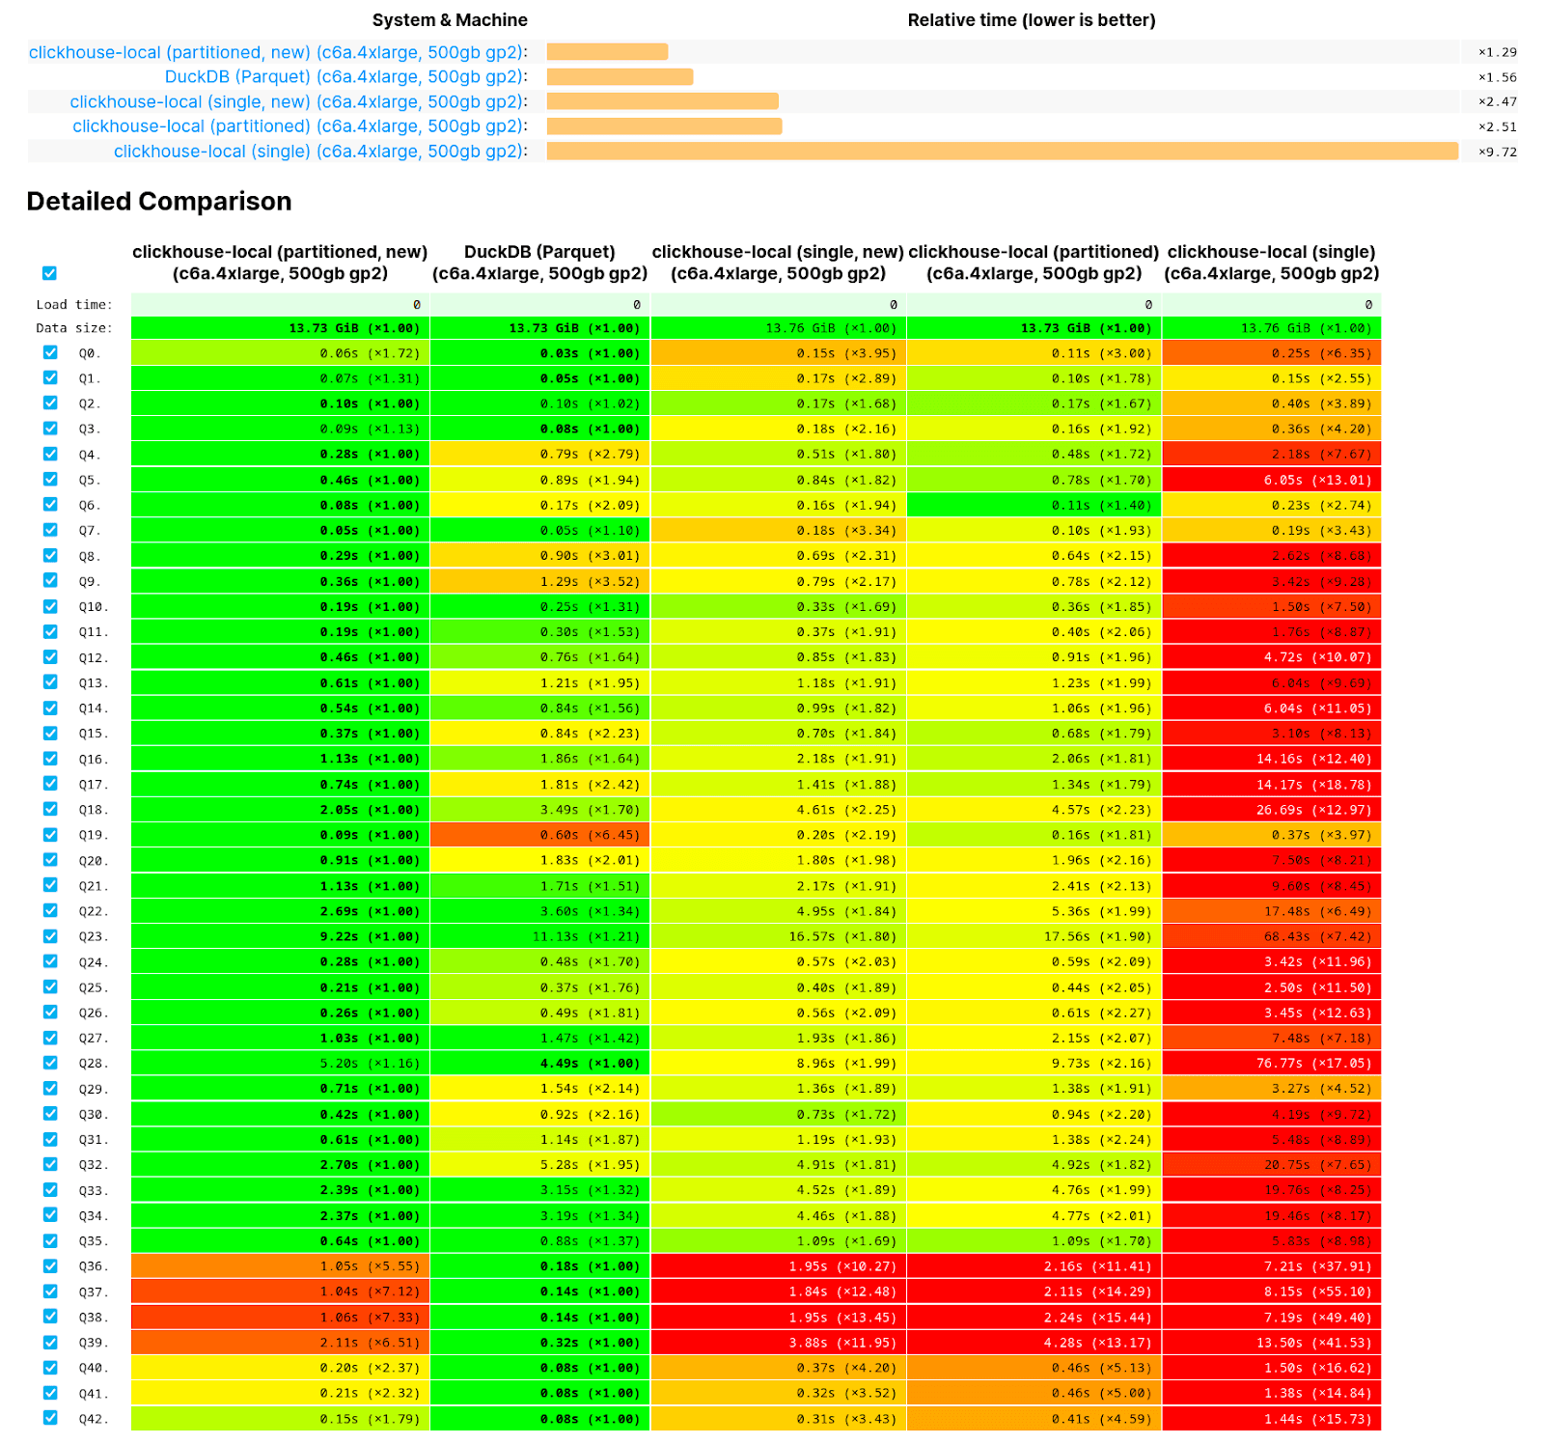Click the ×2.51 relative time bar
Screen dimensions: 1544x1444
pyautogui.click(x=665, y=125)
